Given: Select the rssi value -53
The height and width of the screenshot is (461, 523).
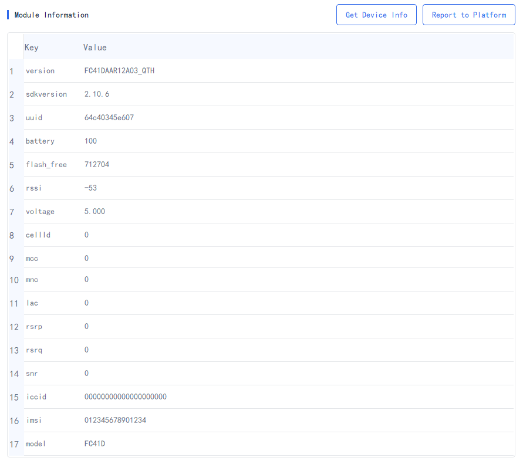Looking at the screenshot, I should 90,188.
